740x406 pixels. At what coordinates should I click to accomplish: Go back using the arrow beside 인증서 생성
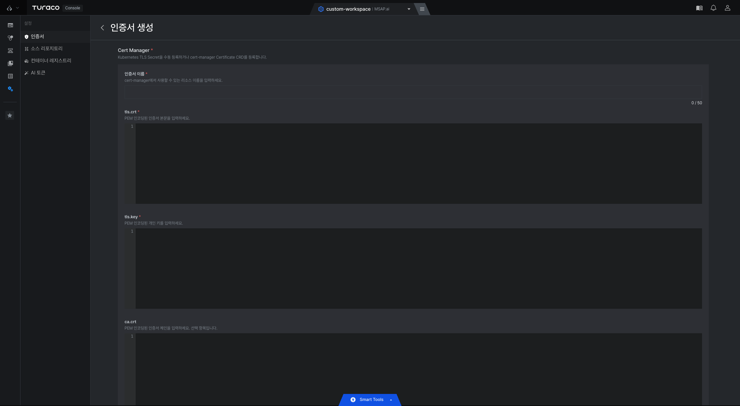coord(102,27)
